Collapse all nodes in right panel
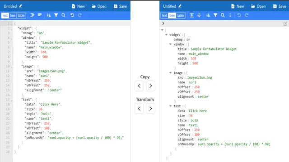The width and height of the screenshot is (289, 162). 199,15
